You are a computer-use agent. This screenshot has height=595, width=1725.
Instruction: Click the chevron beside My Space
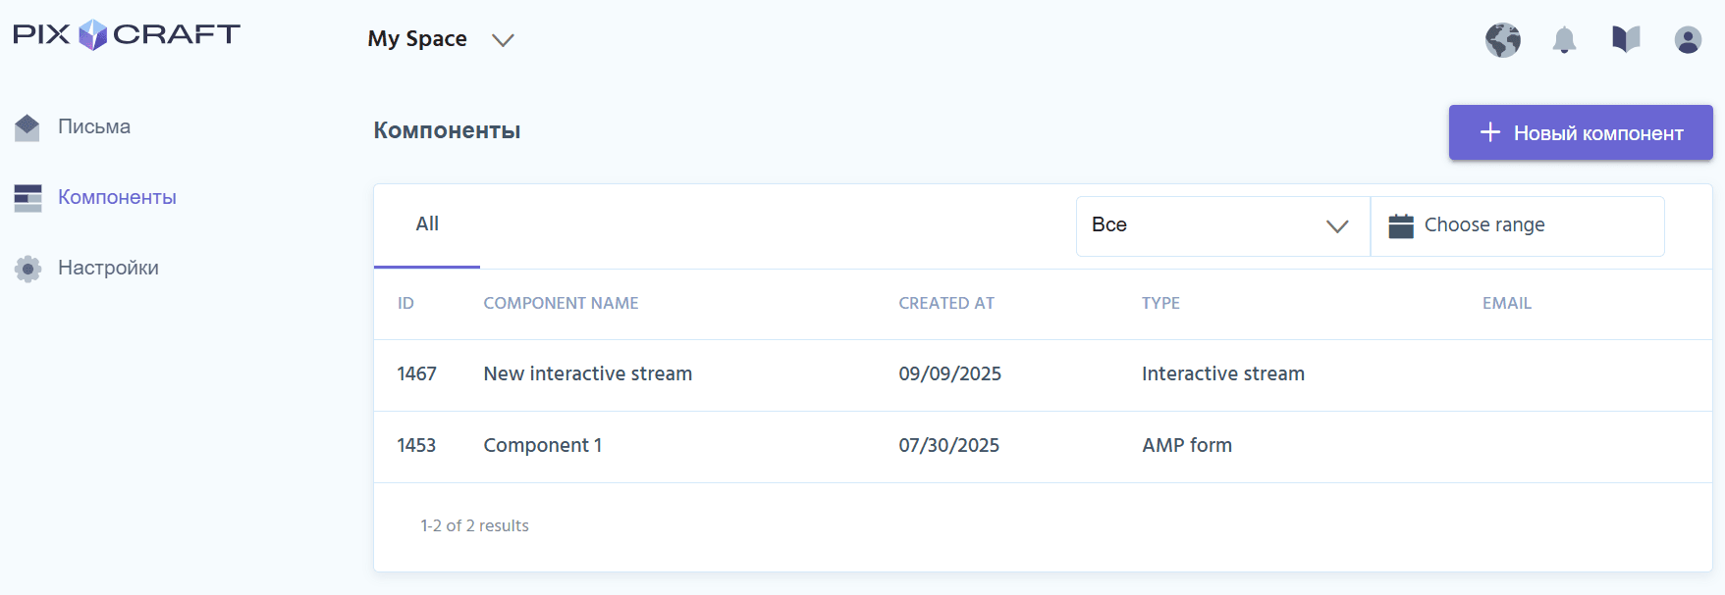503,40
